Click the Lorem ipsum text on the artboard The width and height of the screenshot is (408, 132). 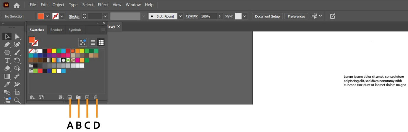pos(375,81)
